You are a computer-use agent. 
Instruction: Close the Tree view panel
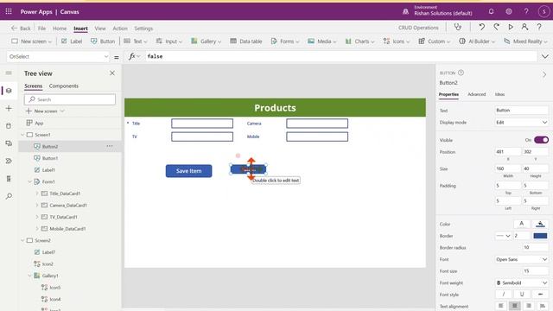pyautogui.click(x=112, y=73)
